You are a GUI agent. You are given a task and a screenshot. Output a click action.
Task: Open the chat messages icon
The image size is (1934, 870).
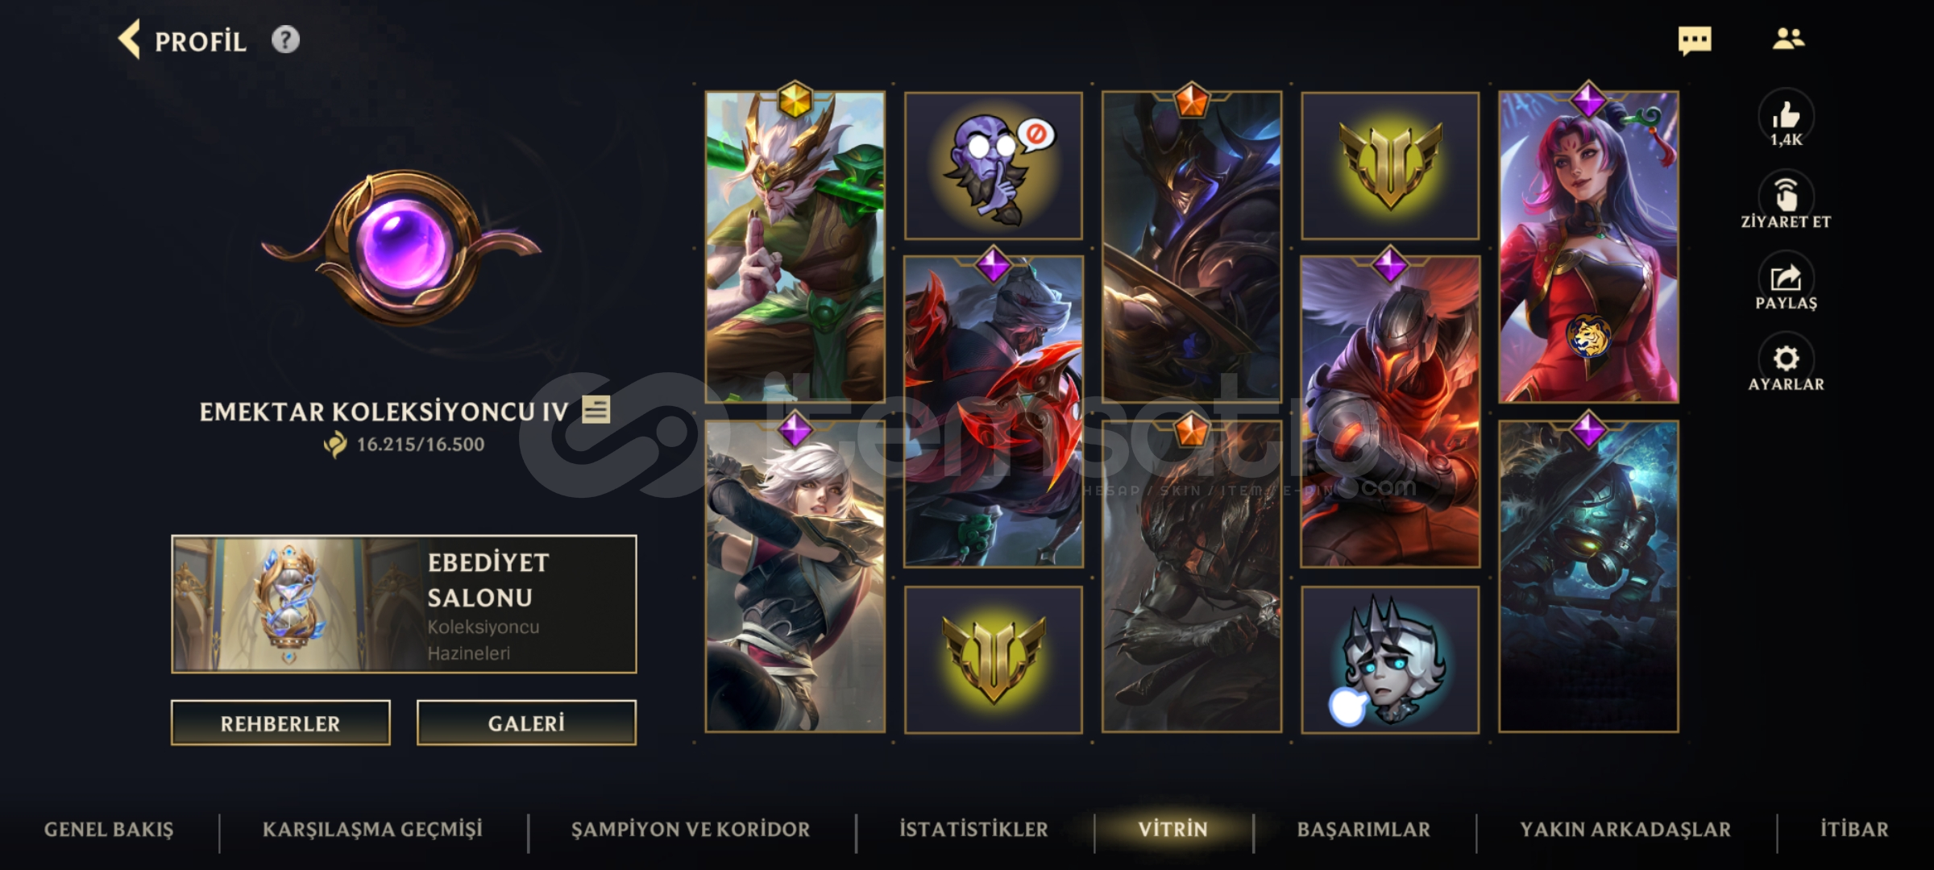click(1695, 39)
